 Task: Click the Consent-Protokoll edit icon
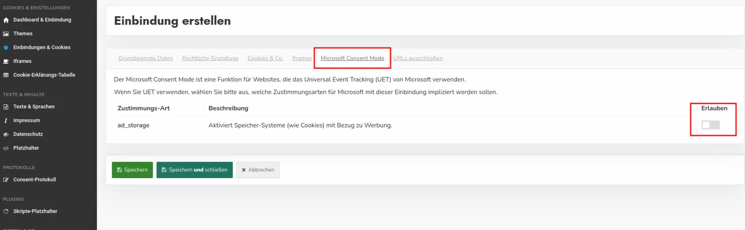click(6, 180)
